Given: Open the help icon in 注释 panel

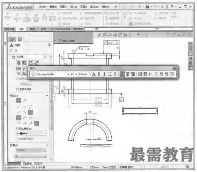Looking at the screenshot, I should [49, 45].
